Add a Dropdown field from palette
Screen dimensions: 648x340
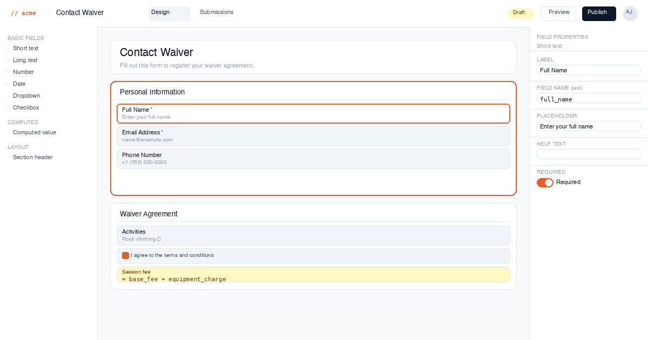coord(26,96)
